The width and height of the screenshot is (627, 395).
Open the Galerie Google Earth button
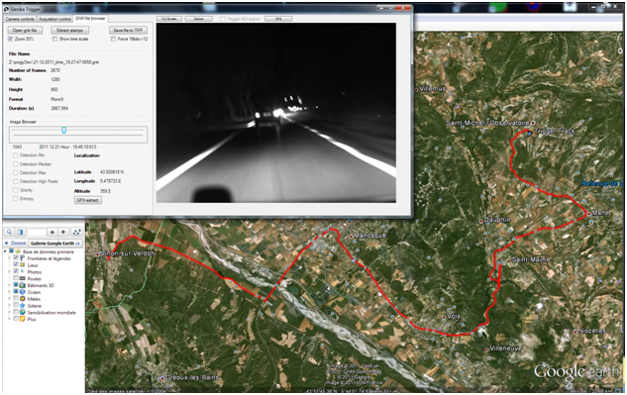click(x=55, y=244)
